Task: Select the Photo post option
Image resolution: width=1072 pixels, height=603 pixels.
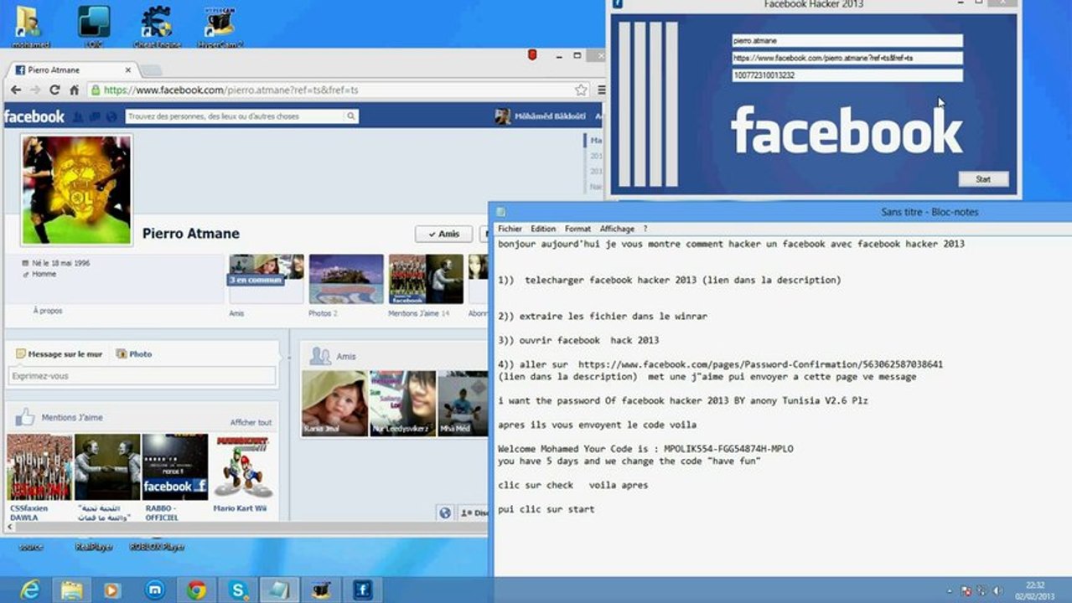Action: (134, 354)
